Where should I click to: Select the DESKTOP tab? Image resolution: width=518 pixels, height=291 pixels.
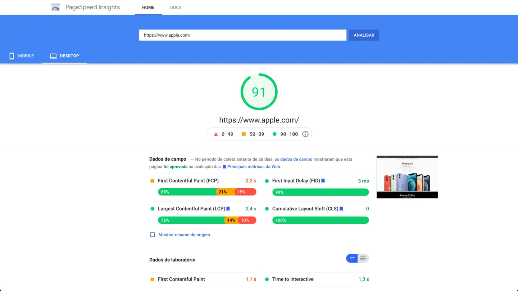pyautogui.click(x=64, y=56)
